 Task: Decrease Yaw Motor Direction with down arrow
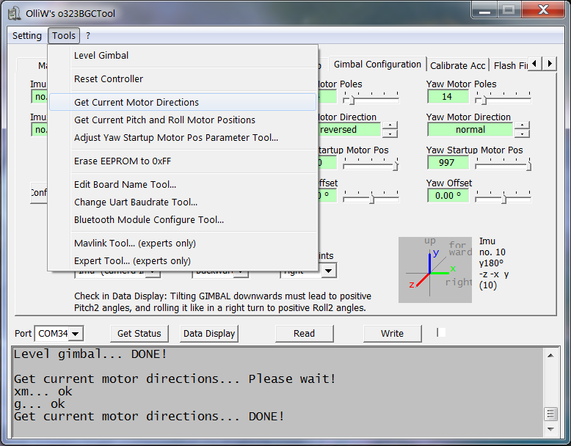tap(522, 134)
